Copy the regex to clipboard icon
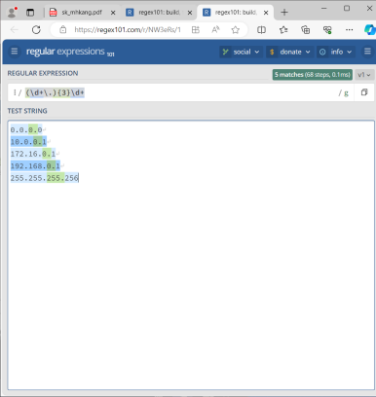376x397 pixels. tap(364, 92)
